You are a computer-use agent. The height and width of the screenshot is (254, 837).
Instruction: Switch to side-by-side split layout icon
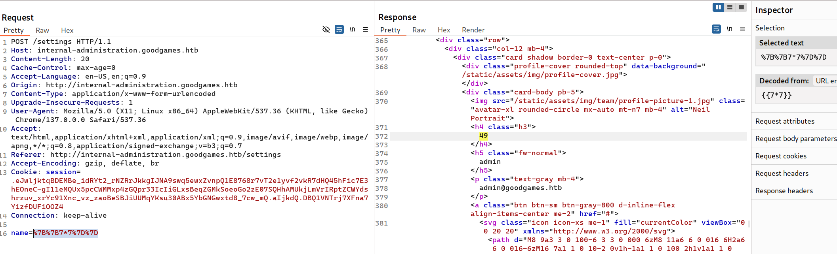point(718,7)
